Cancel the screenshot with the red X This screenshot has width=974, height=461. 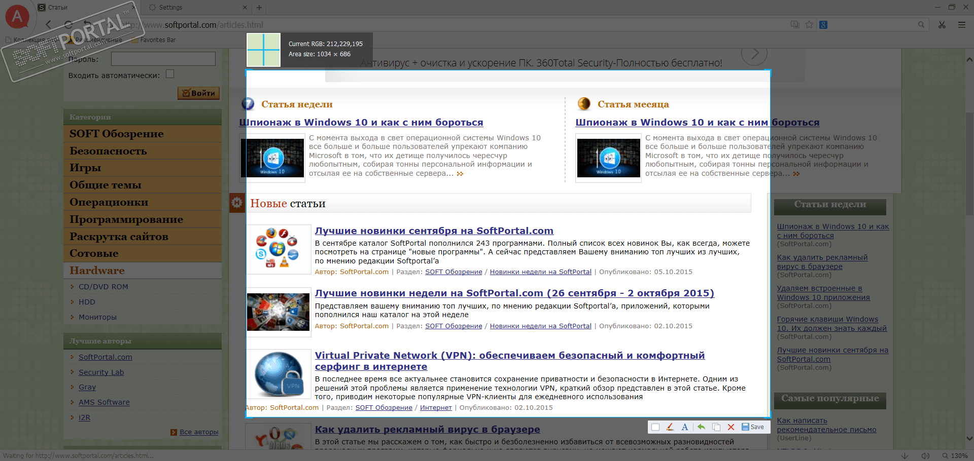click(x=731, y=427)
